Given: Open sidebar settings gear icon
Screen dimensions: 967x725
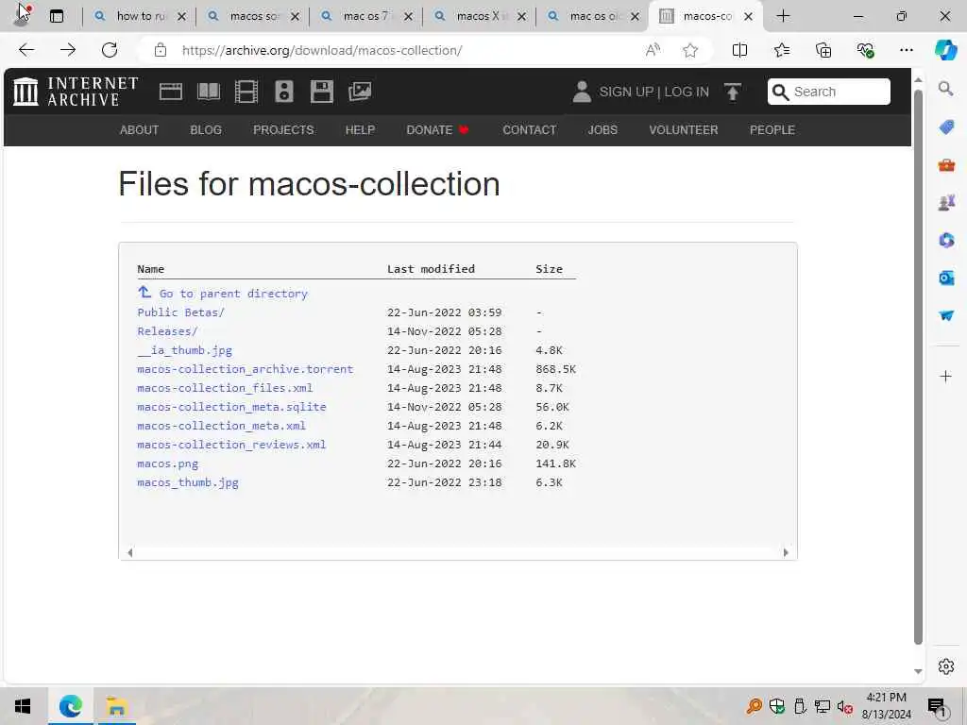Looking at the screenshot, I should coord(946,666).
